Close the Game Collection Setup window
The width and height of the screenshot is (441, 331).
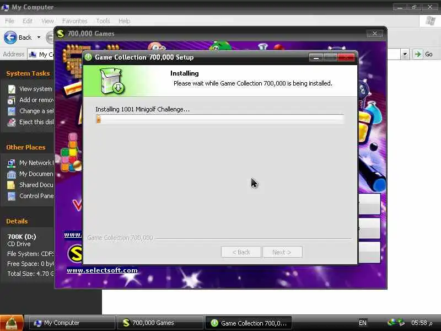click(x=346, y=57)
